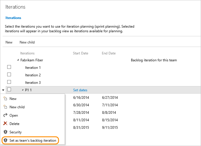Click the New child toolbar button
Image resolution: width=201 pixels, height=146 pixels.
click(27, 42)
